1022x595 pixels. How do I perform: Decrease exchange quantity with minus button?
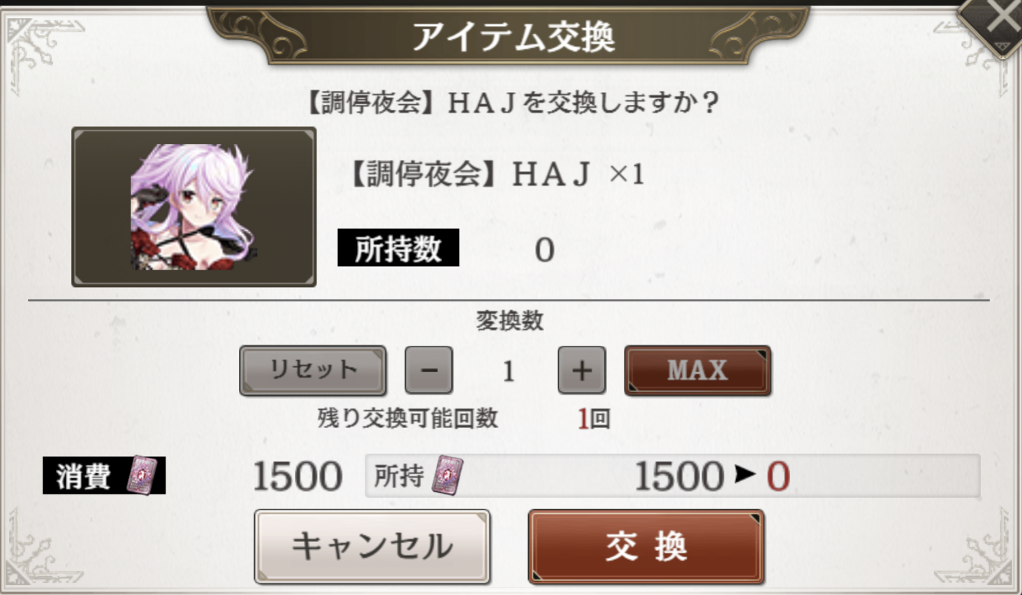click(429, 370)
